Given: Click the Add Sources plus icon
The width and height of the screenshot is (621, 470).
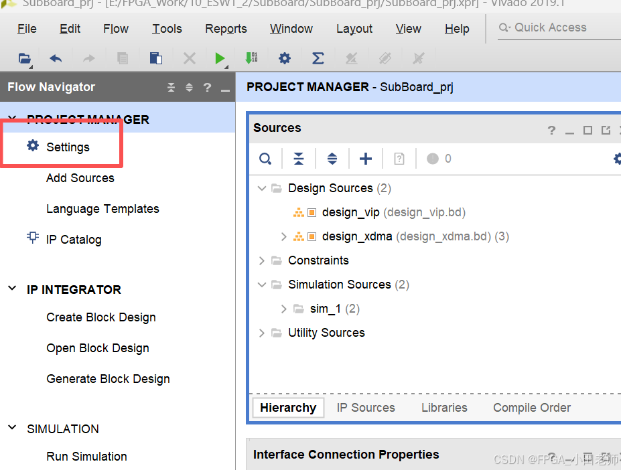Looking at the screenshot, I should 366,159.
